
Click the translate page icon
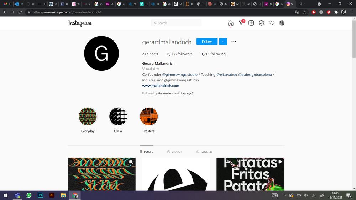coord(297,12)
